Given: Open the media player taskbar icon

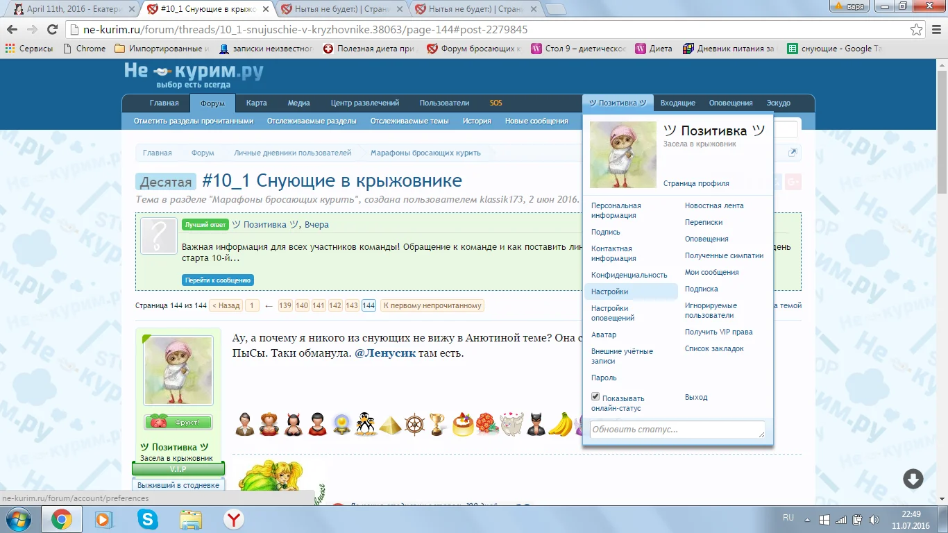Looking at the screenshot, I should [x=104, y=519].
